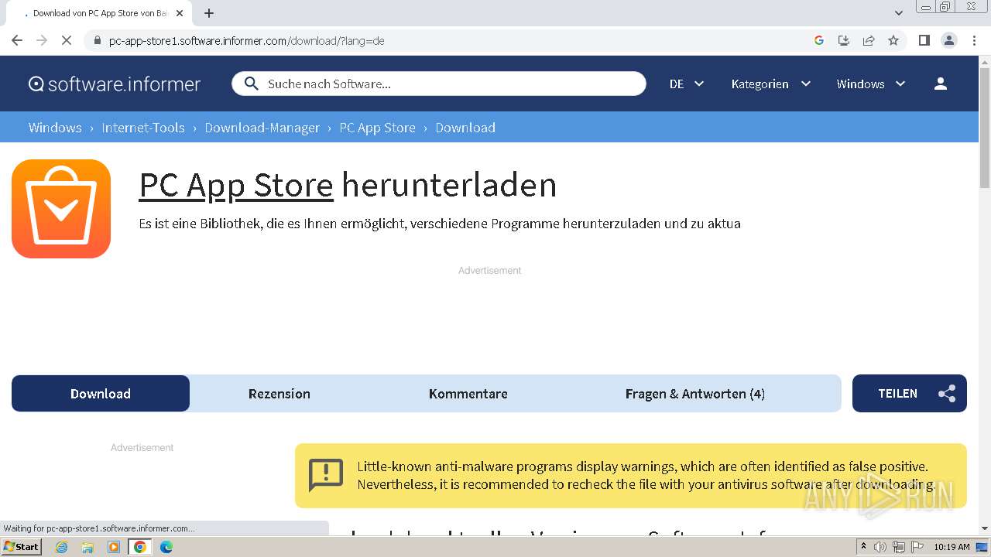Open the user account icon
991x557 pixels.
coord(941,84)
